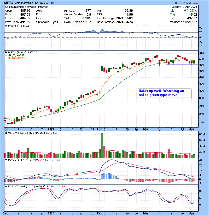Click the 80M volume axis label

click(202, 134)
